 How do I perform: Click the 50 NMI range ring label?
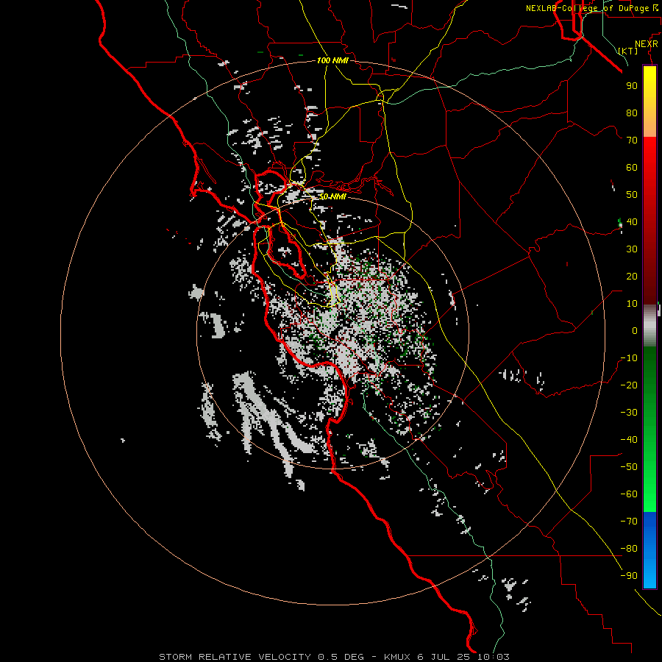[332, 196]
